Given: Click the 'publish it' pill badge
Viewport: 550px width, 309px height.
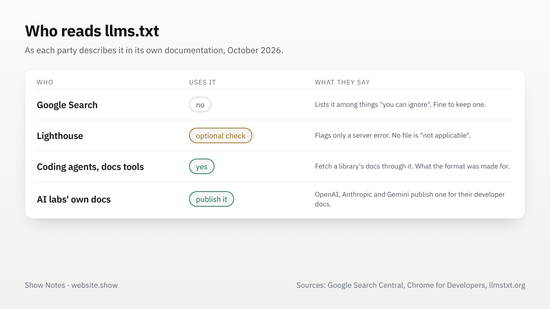Looking at the screenshot, I should pos(211,199).
